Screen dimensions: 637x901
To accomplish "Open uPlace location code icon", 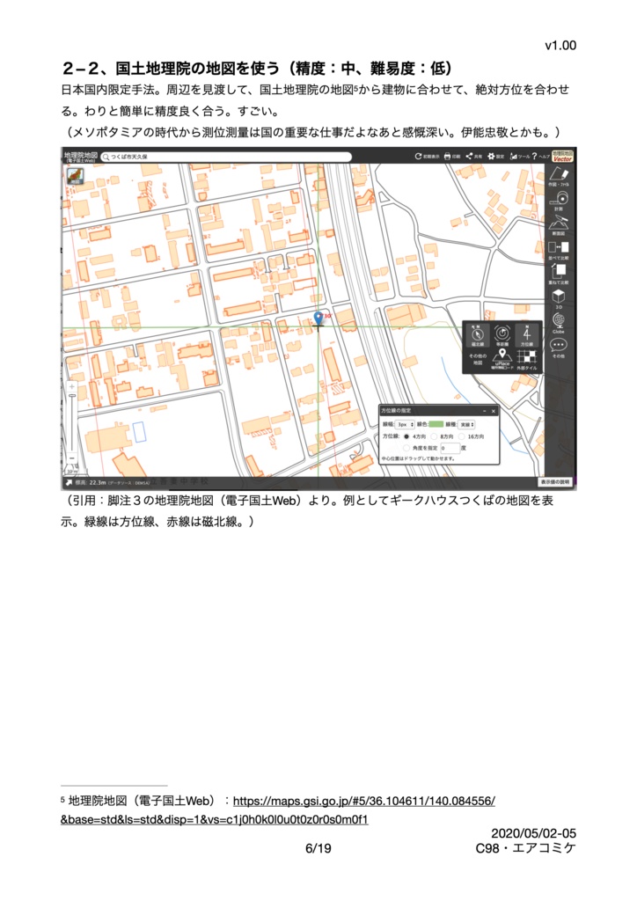I will coord(502,359).
